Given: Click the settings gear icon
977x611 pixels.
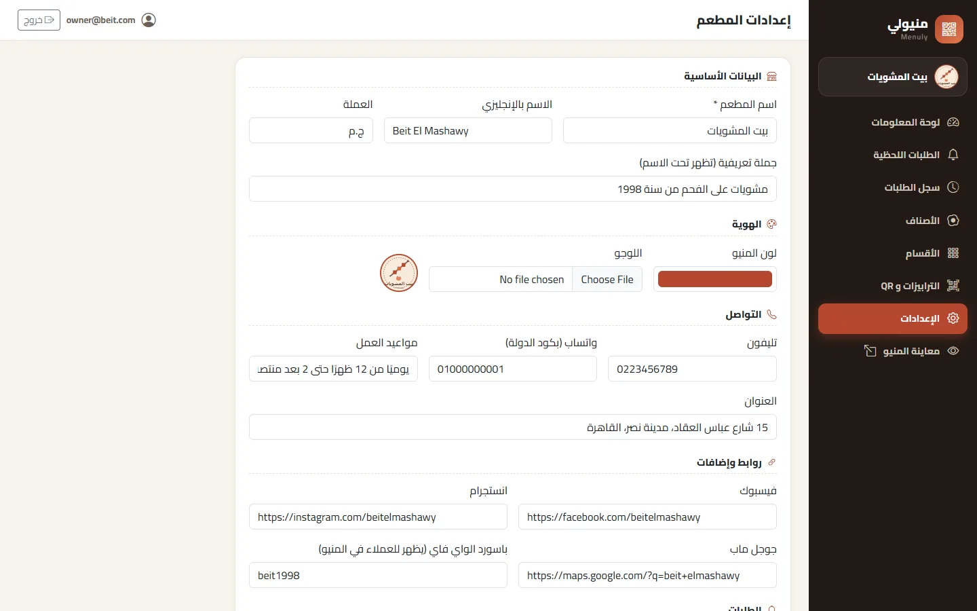Looking at the screenshot, I should (953, 318).
